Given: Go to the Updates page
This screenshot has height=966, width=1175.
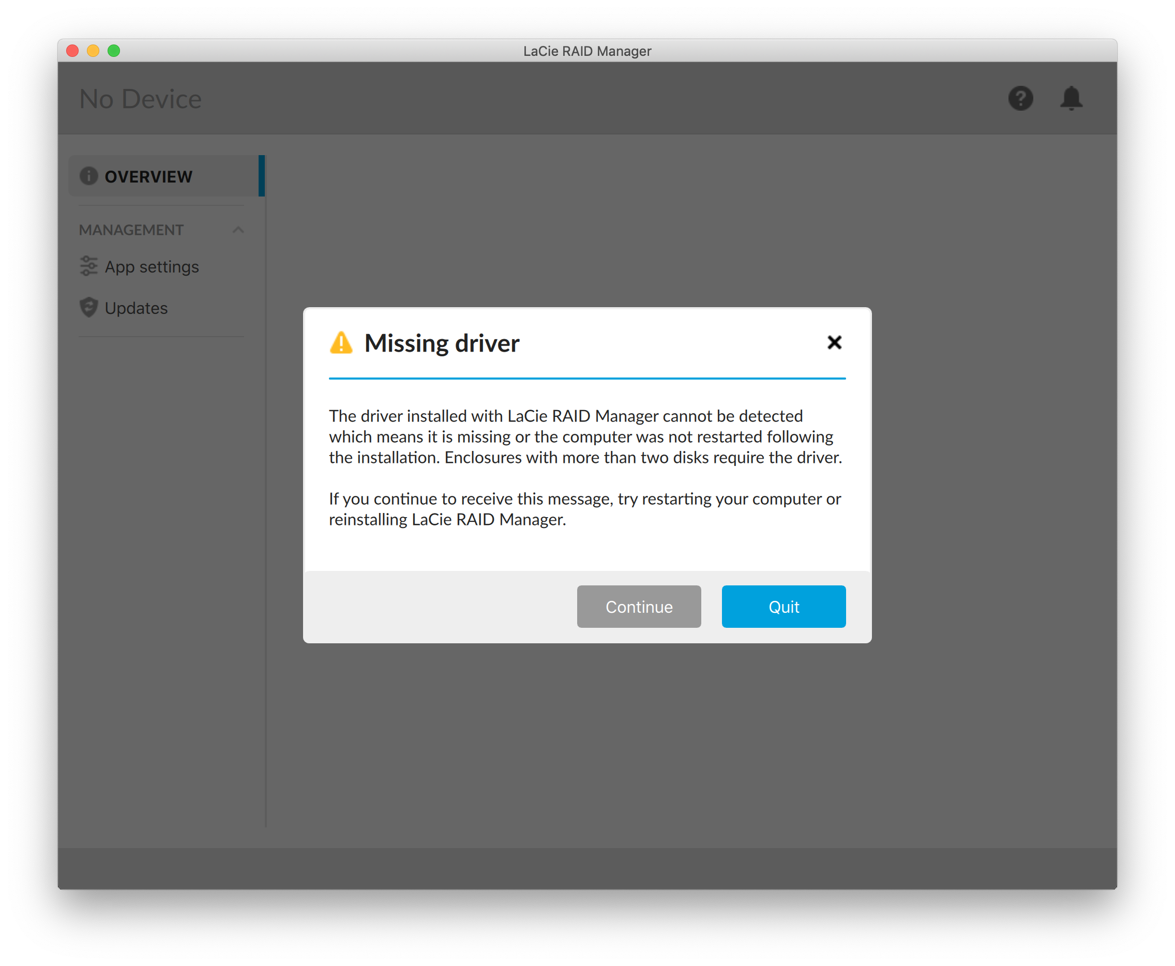Looking at the screenshot, I should (135, 308).
